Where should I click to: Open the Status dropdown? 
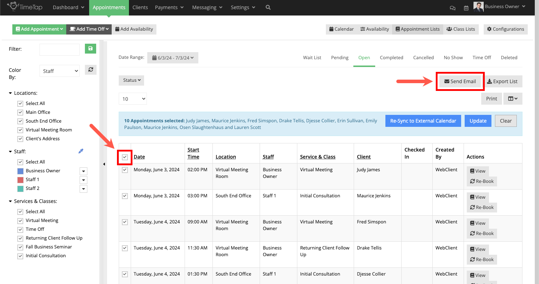pos(131,80)
